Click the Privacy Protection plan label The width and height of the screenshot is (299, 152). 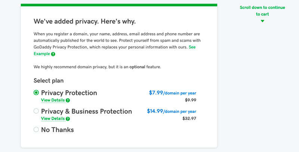coord(69,93)
